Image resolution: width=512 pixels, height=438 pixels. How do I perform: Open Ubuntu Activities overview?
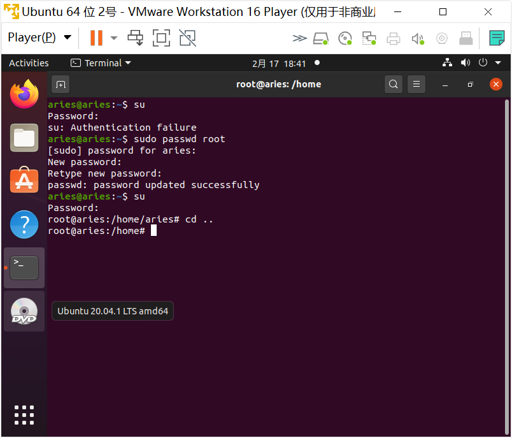(29, 63)
